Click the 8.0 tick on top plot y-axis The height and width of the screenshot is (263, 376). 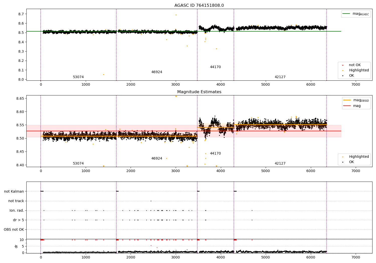click(x=21, y=80)
